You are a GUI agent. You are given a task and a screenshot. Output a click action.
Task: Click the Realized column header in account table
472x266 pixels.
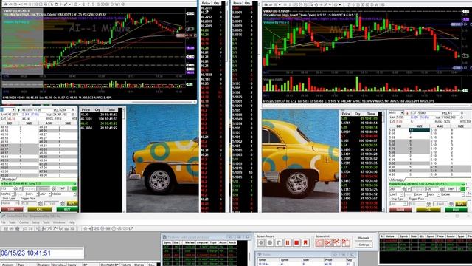44,265
